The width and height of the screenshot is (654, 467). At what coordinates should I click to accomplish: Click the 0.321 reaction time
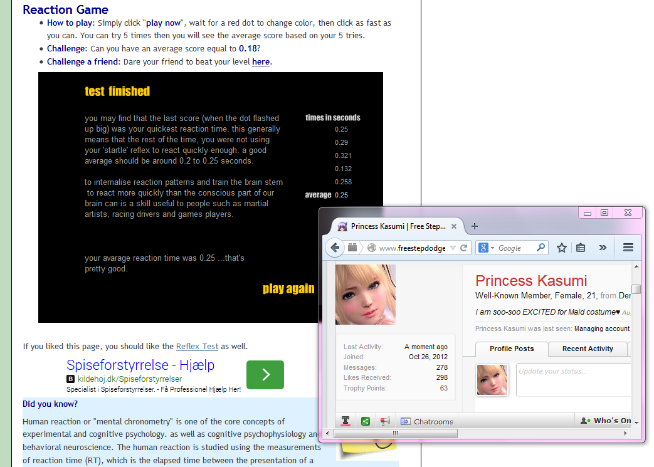pyautogui.click(x=343, y=155)
